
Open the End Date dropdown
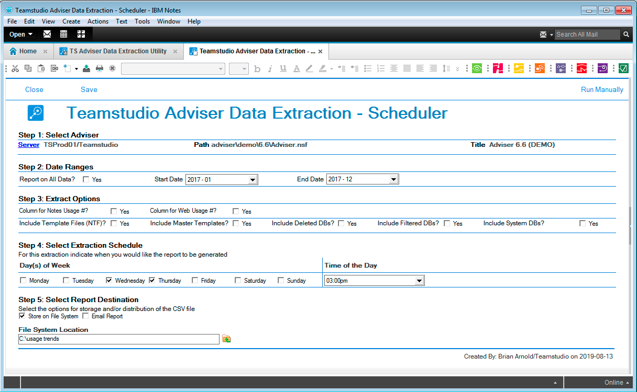click(393, 179)
